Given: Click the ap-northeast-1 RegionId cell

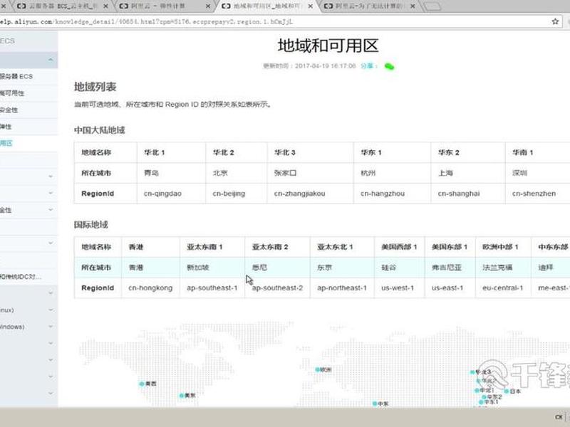Looking at the screenshot, I should pos(342,288).
